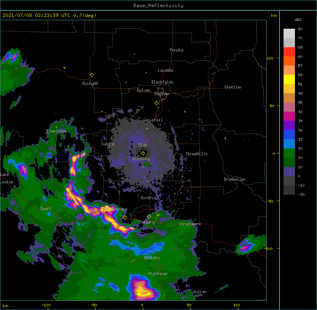Click the Sylvan label
Image resolution: width=317 pixels, height=310 pixels.
pos(143,90)
